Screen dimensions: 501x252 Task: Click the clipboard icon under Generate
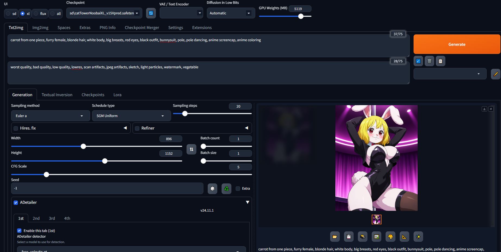[440, 61]
